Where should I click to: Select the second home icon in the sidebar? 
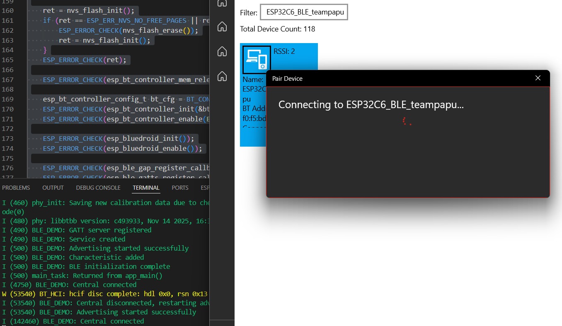[x=222, y=27]
